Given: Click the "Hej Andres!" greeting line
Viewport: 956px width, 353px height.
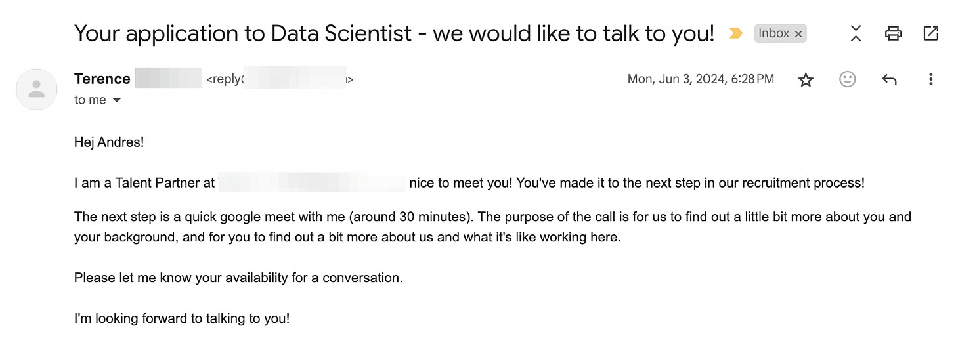Looking at the screenshot, I should (109, 142).
